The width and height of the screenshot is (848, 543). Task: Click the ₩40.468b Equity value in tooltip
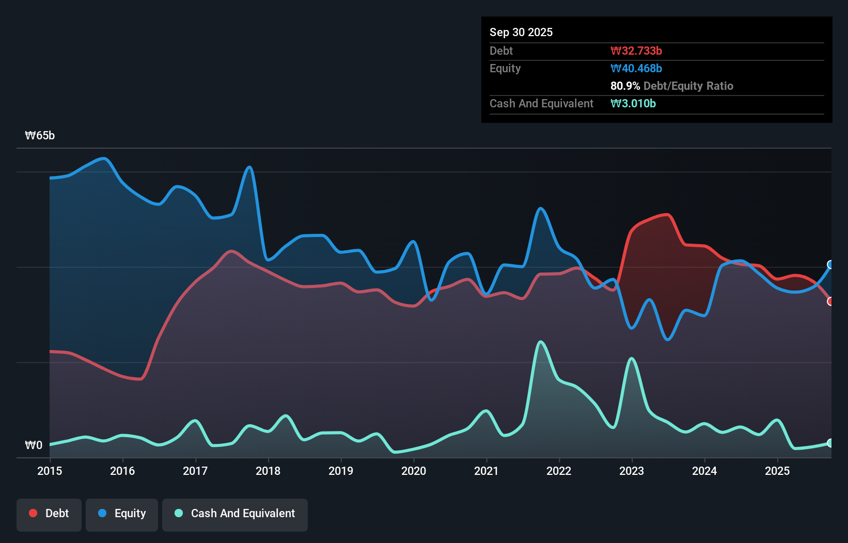[637, 68]
